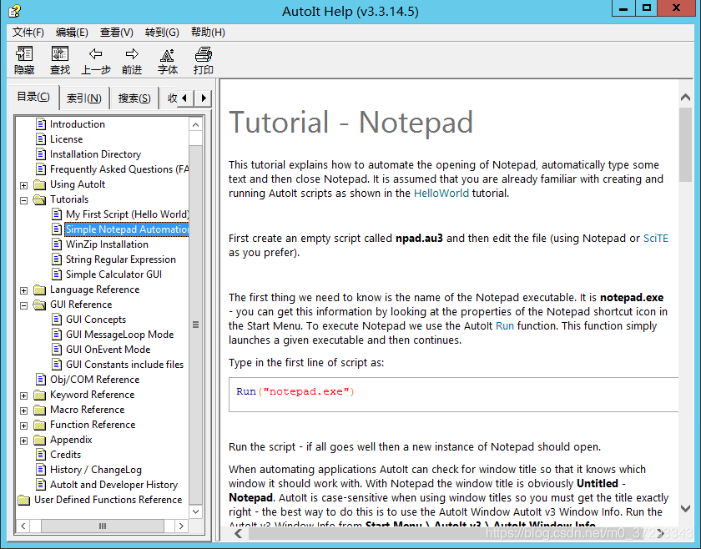Collapse the Tutorials tree branch

(x=24, y=199)
